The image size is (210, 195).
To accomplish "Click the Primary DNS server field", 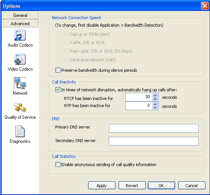I will click(154, 128).
